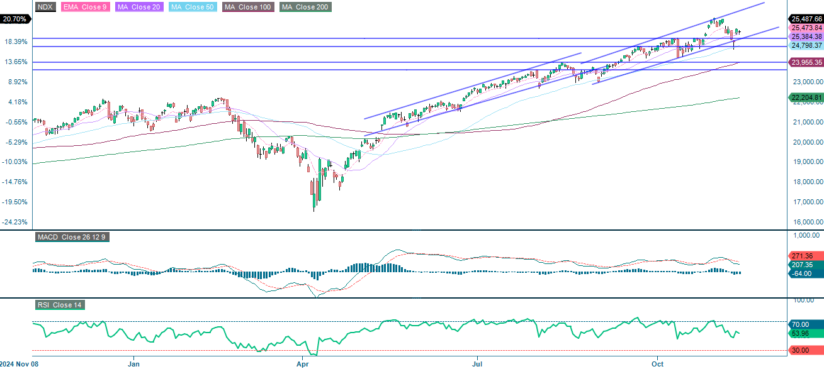
Task: Click the 20.70% percent change marker
Action: 14,19
